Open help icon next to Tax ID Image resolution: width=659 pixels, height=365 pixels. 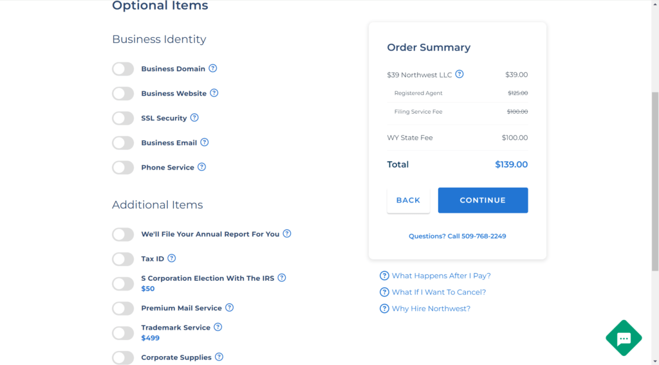171,258
